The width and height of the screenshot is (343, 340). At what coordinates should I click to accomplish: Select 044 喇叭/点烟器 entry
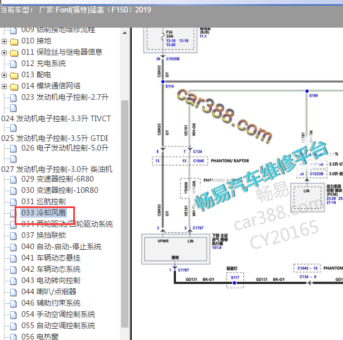[49, 292]
